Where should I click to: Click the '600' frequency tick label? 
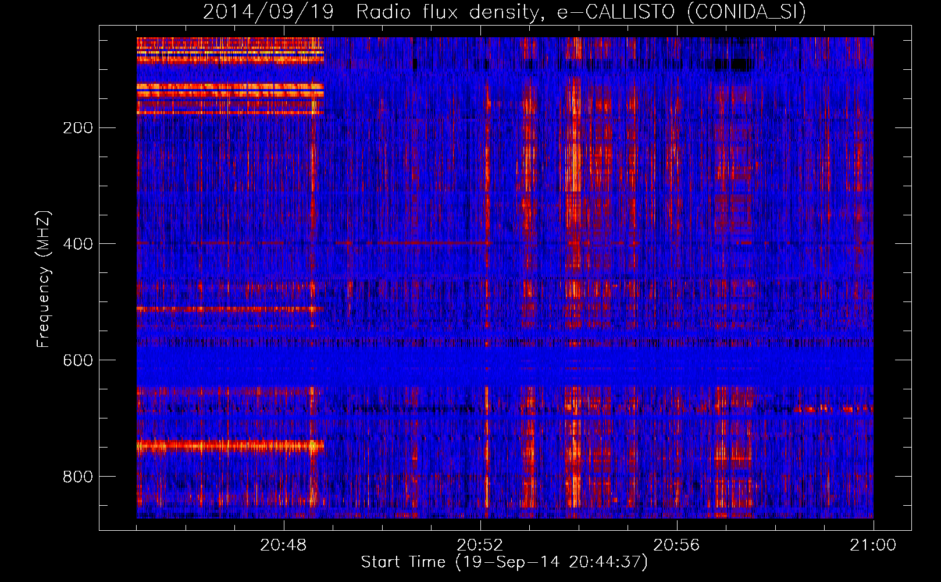[x=78, y=361]
